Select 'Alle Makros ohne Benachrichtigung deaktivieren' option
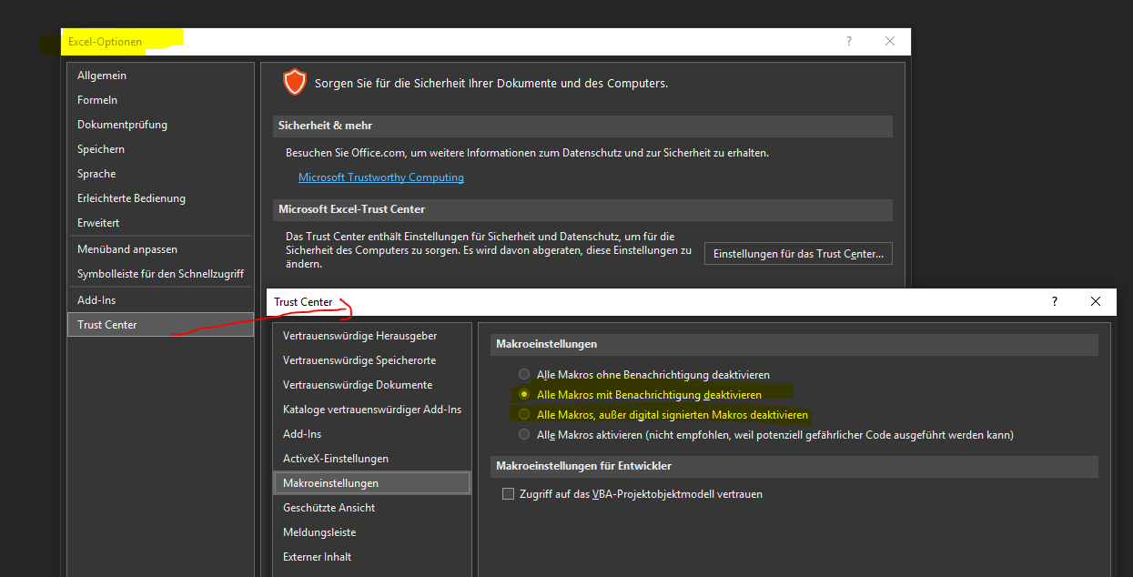Screen dimensions: 1133x577 point(523,374)
